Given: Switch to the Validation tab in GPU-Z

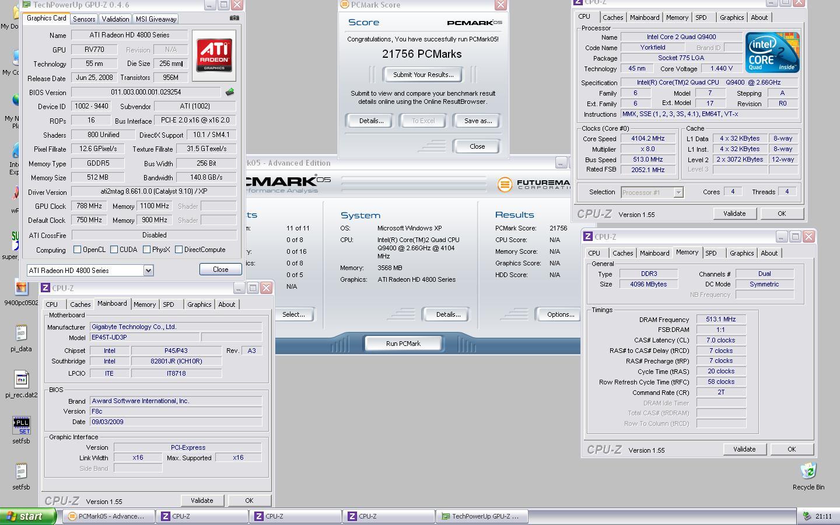Looking at the screenshot, I should pyautogui.click(x=116, y=19).
